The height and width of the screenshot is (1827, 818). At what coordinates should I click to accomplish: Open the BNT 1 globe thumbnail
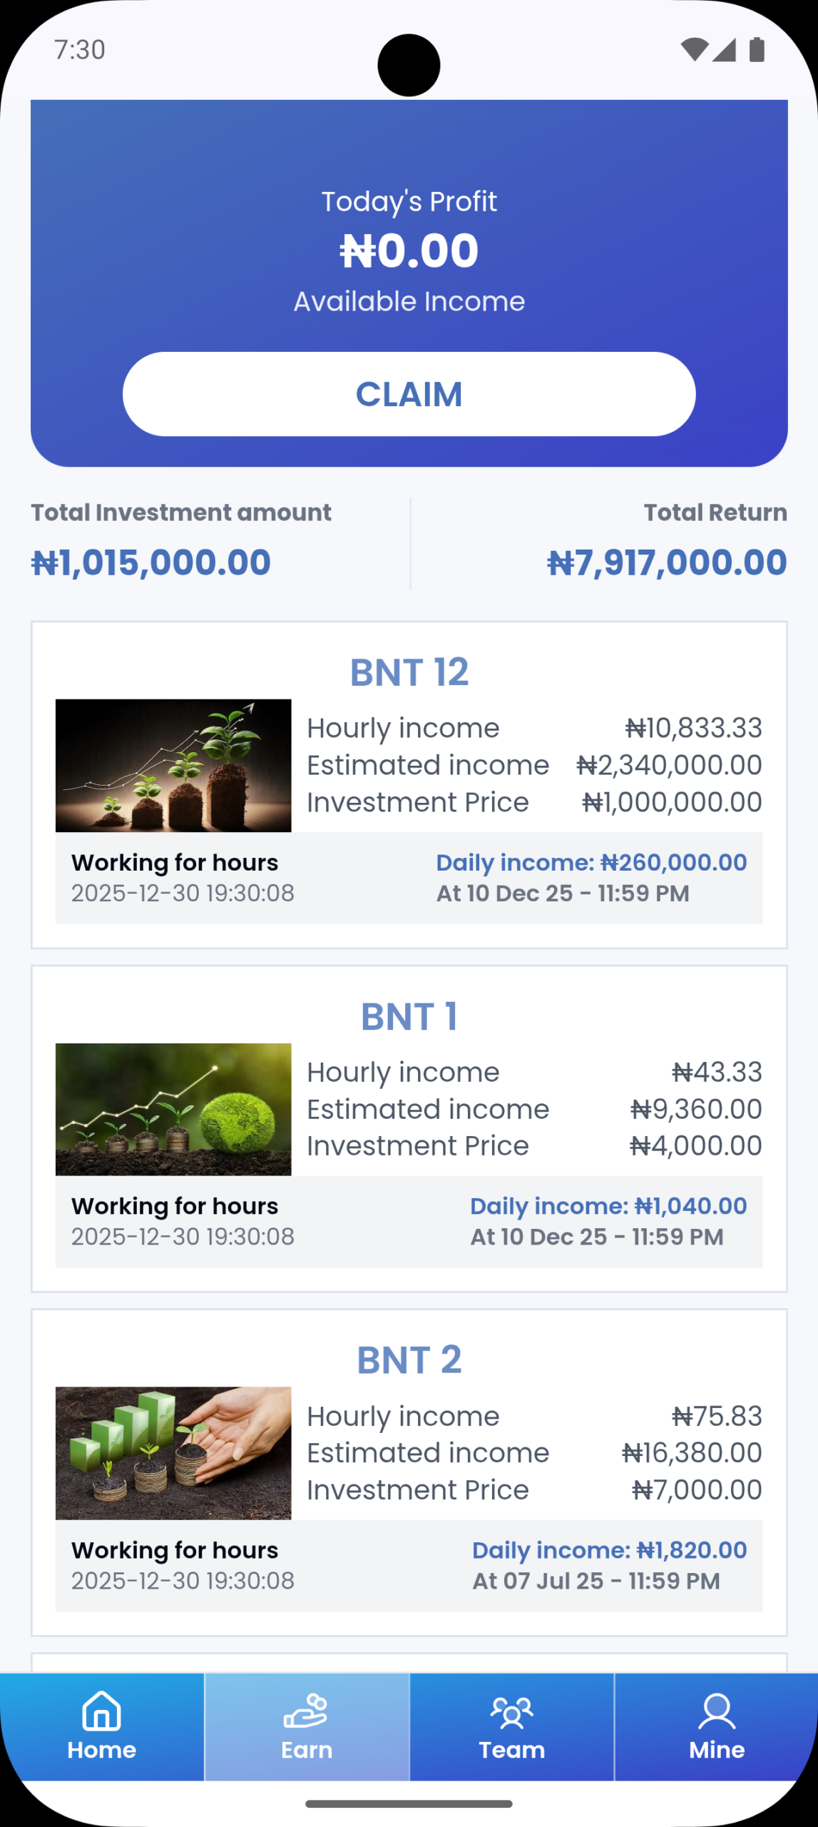[173, 1109]
